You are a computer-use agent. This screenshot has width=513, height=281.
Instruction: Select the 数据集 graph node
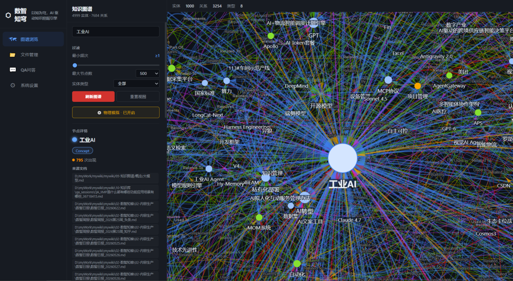coord(291,206)
